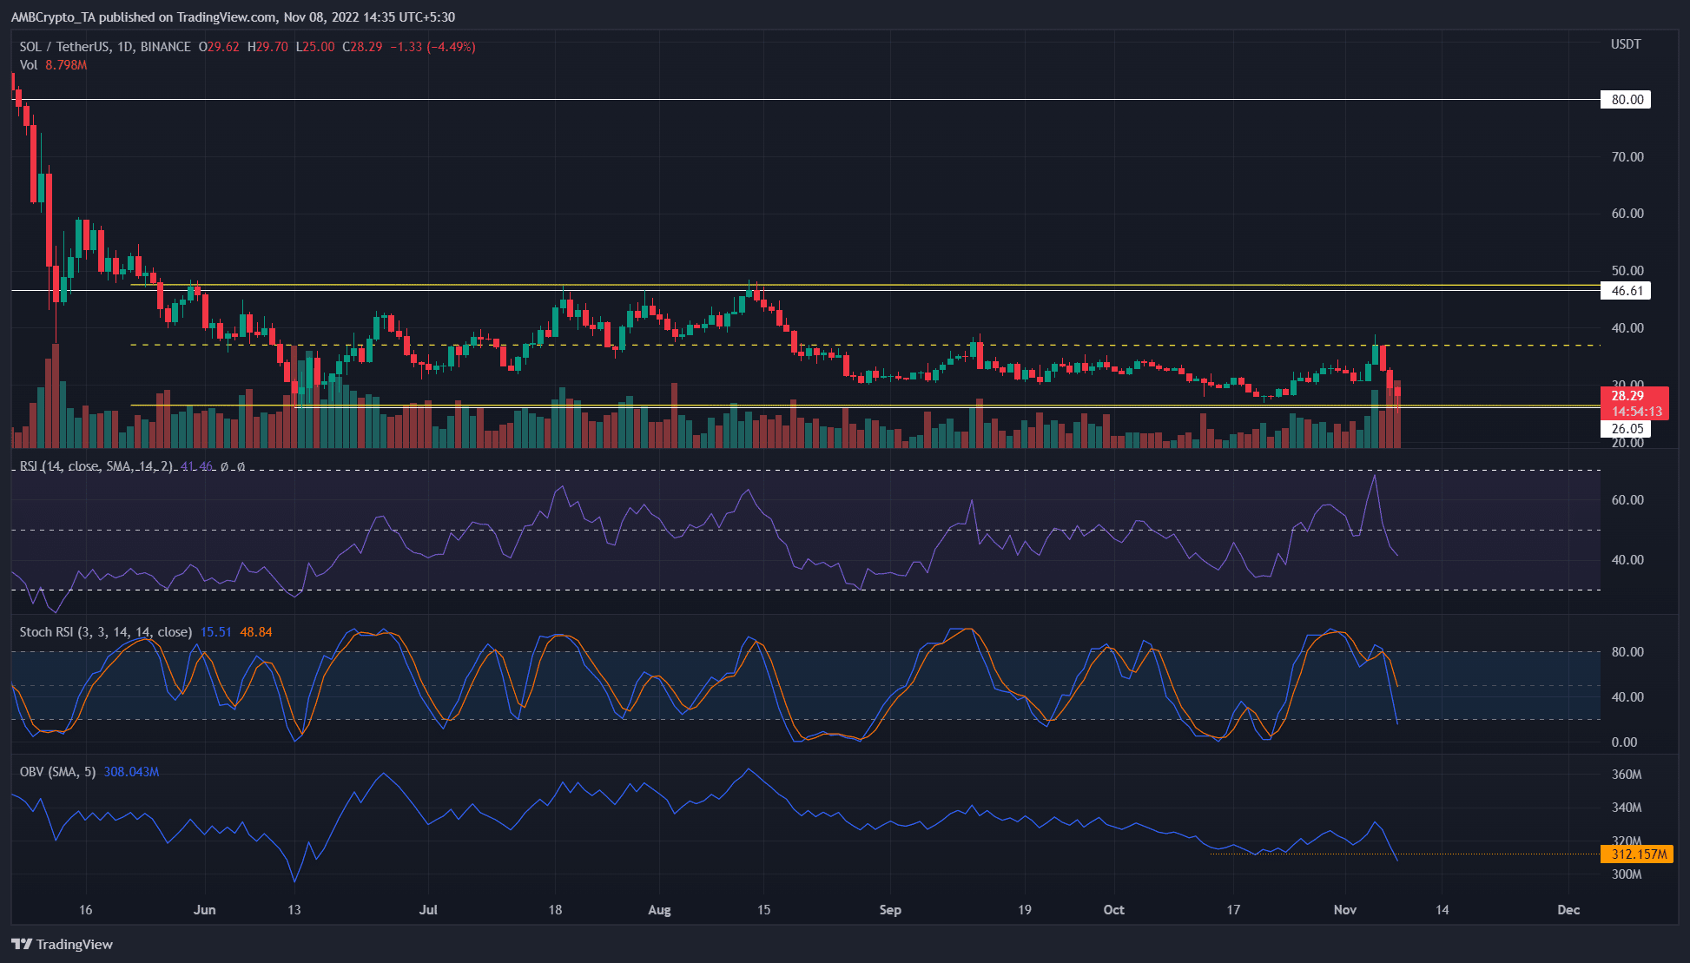Click the Oct date on time axis
The width and height of the screenshot is (1690, 963).
click(x=1113, y=910)
